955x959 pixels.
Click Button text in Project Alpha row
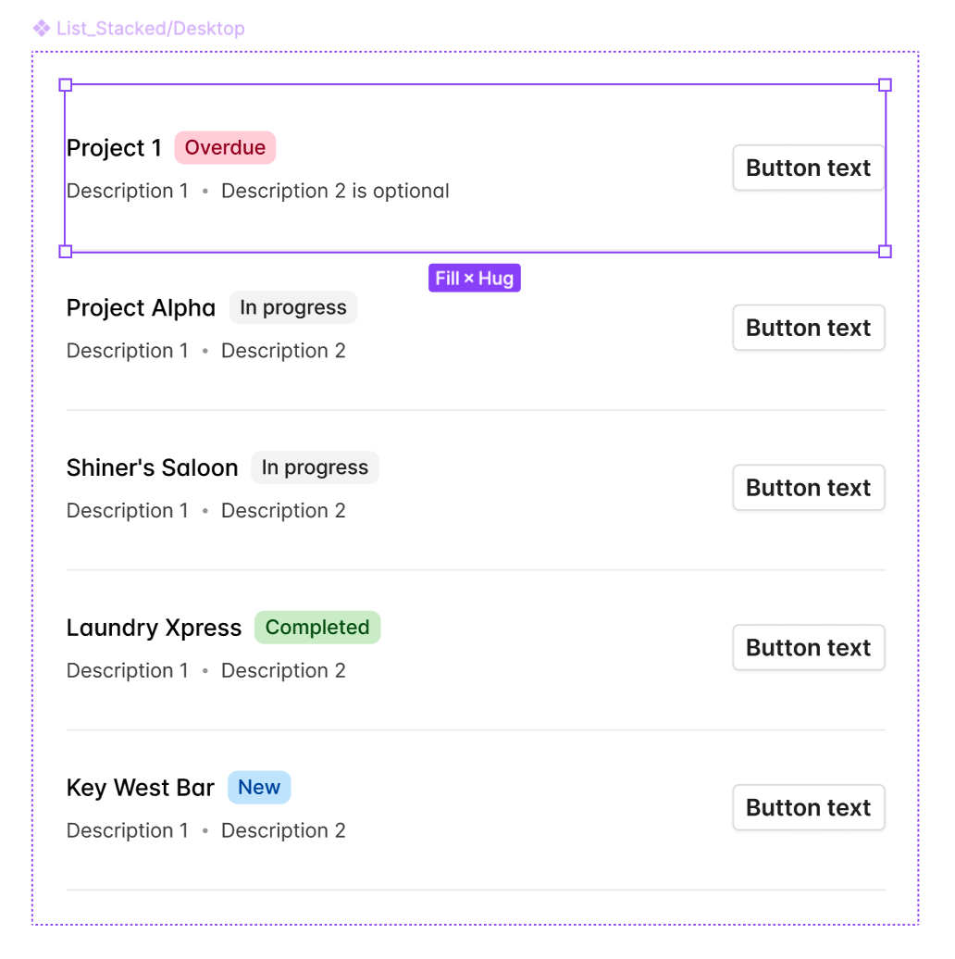808,328
